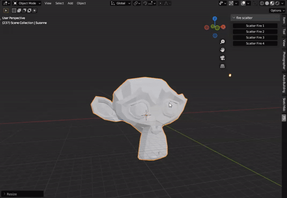Switch to wireframe shading
Screen dimensions: 287x198
click(x=262, y=3)
